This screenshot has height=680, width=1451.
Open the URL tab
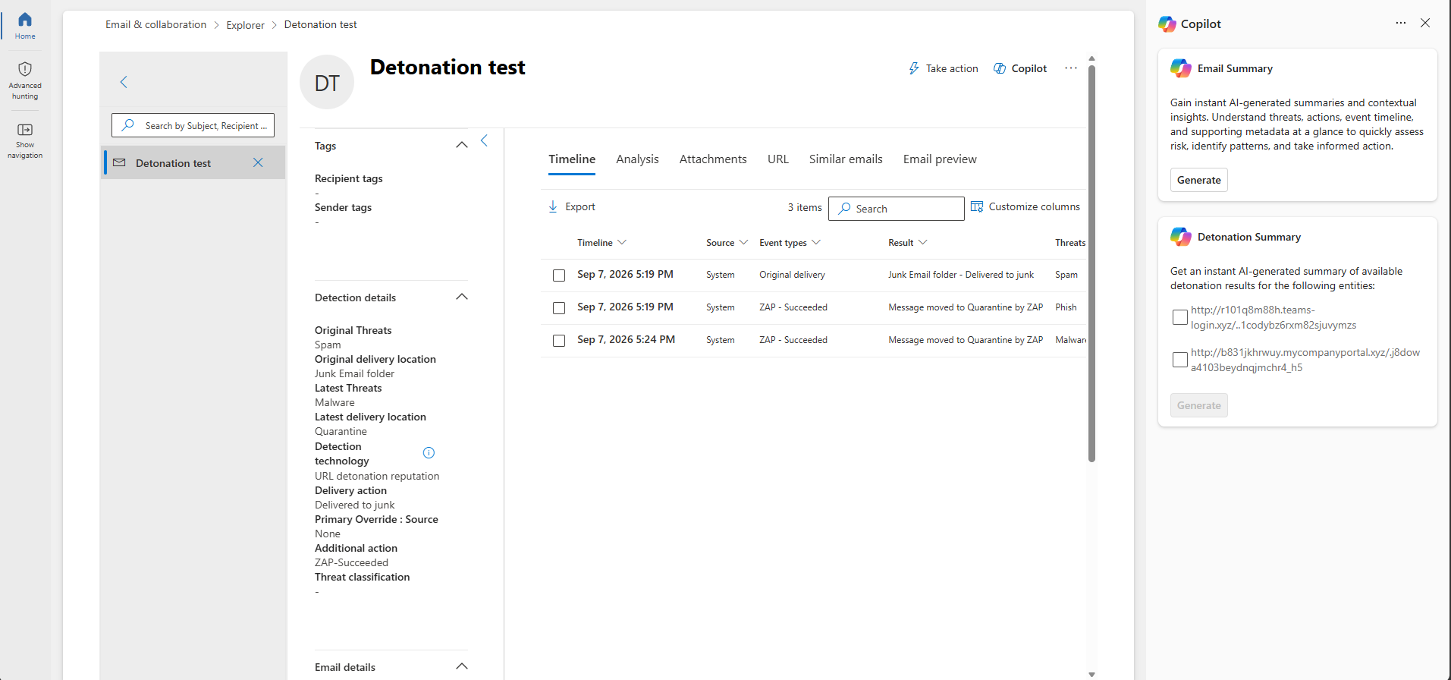point(778,159)
